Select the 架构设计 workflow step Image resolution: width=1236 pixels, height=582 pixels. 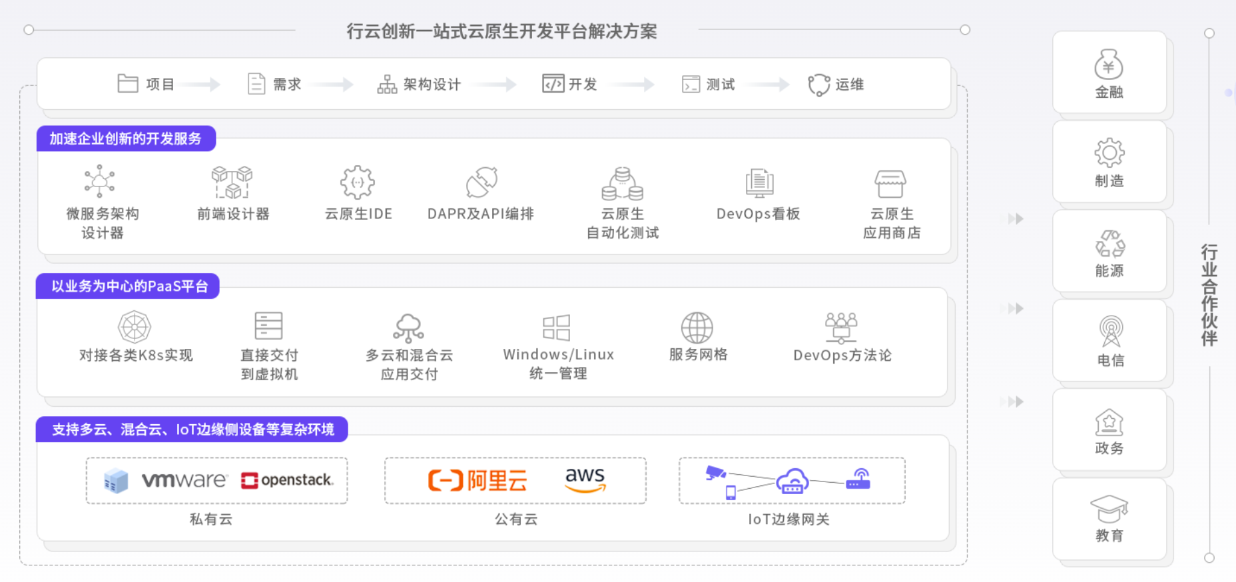pyautogui.click(x=420, y=85)
